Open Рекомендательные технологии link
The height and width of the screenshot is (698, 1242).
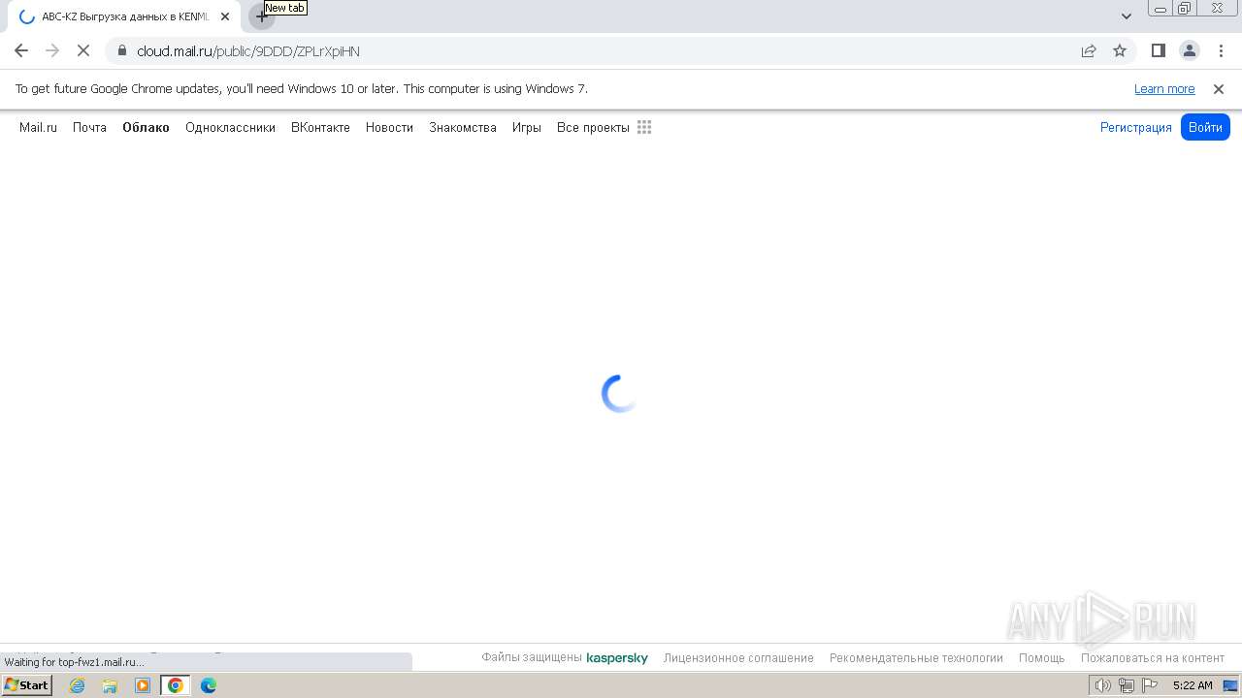[x=916, y=658]
